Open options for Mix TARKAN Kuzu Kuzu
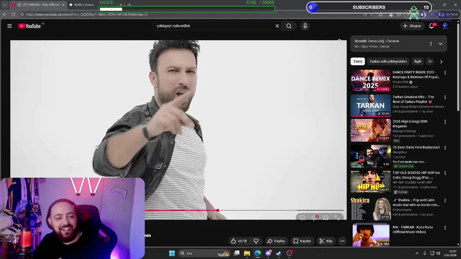This screenshot has width=461, height=259. click(445, 228)
